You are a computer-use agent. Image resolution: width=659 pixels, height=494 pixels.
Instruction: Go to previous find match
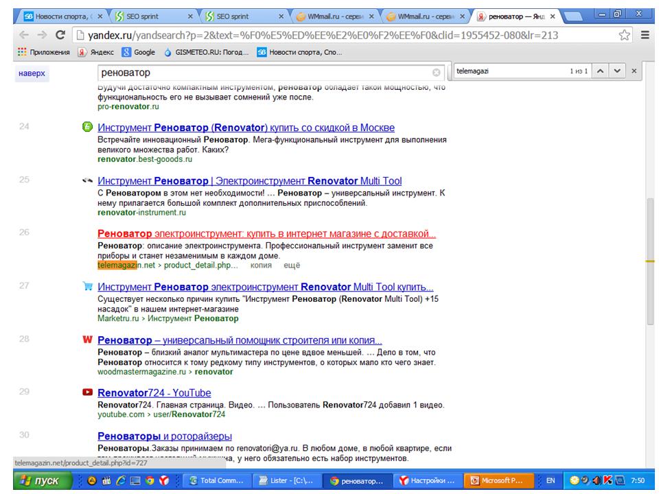point(601,71)
